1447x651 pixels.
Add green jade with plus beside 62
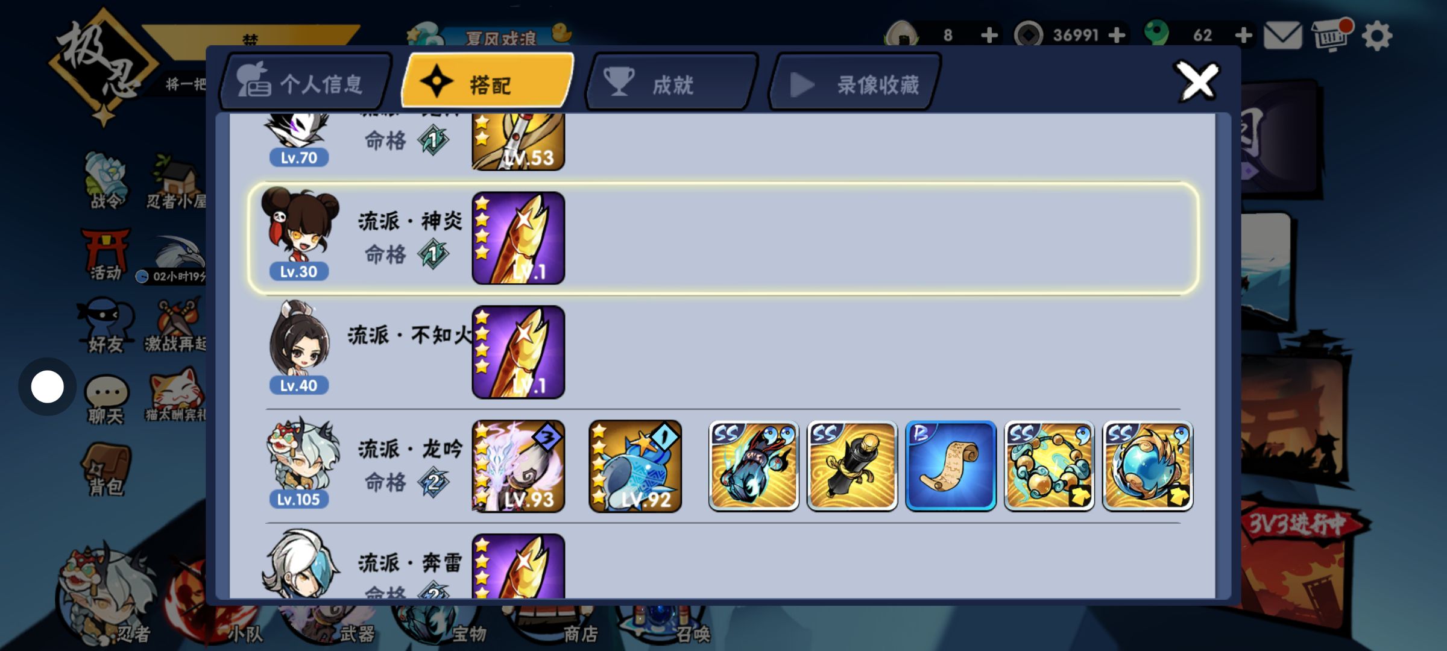(x=1244, y=35)
